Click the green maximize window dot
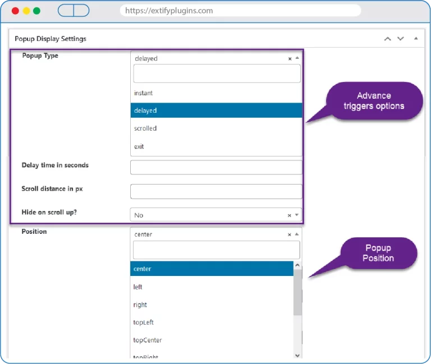This screenshot has width=431, height=364. tap(36, 11)
